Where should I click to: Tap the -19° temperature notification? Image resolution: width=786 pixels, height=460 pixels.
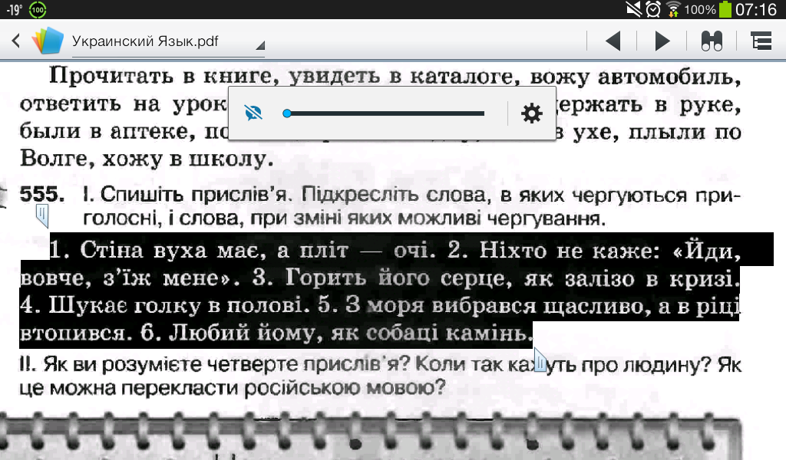[14, 9]
